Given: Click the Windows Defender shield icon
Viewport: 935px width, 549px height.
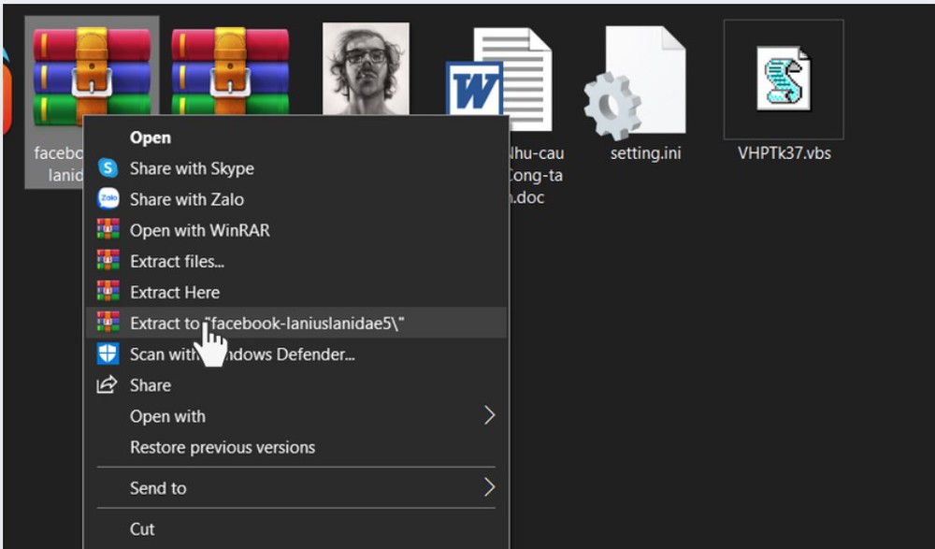Looking at the screenshot, I should point(108,354).
